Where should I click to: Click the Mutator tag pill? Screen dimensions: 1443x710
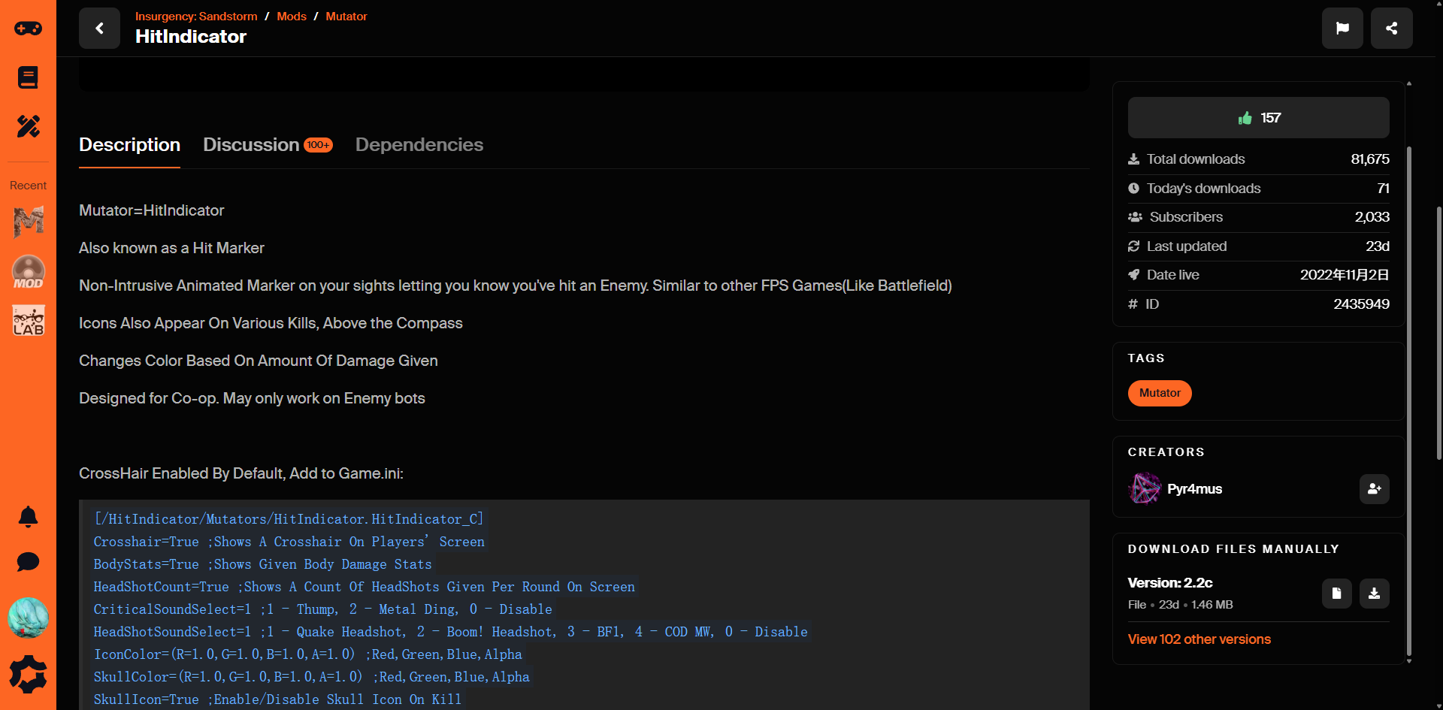[x=1160, y=393]
